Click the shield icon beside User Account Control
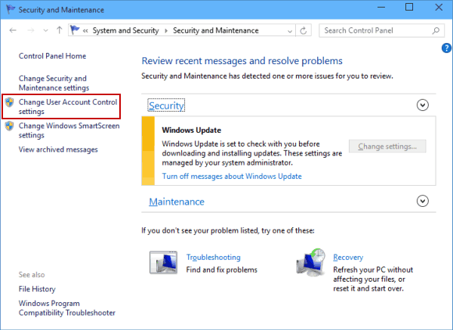 10,102
